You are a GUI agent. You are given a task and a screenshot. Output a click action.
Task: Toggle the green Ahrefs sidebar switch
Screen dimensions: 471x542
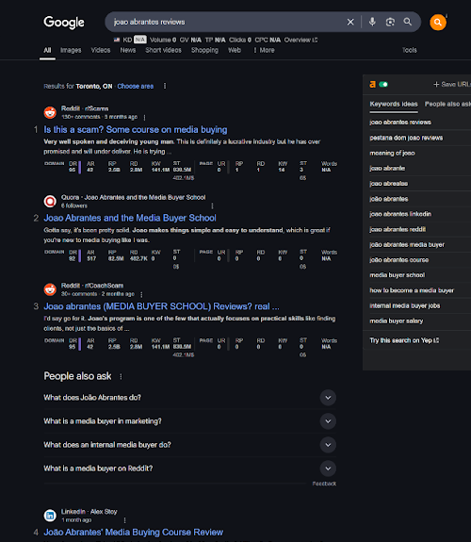(383, 84)
